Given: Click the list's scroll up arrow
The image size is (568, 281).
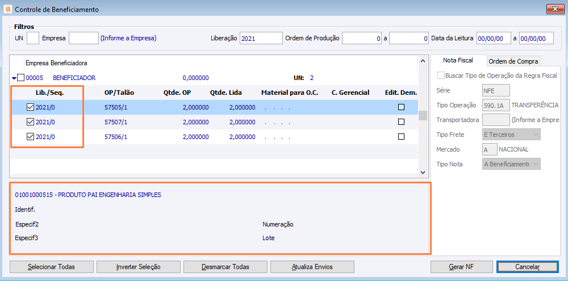Looking at the screenshot, I should pyautogui.click(x=422, y=61).
